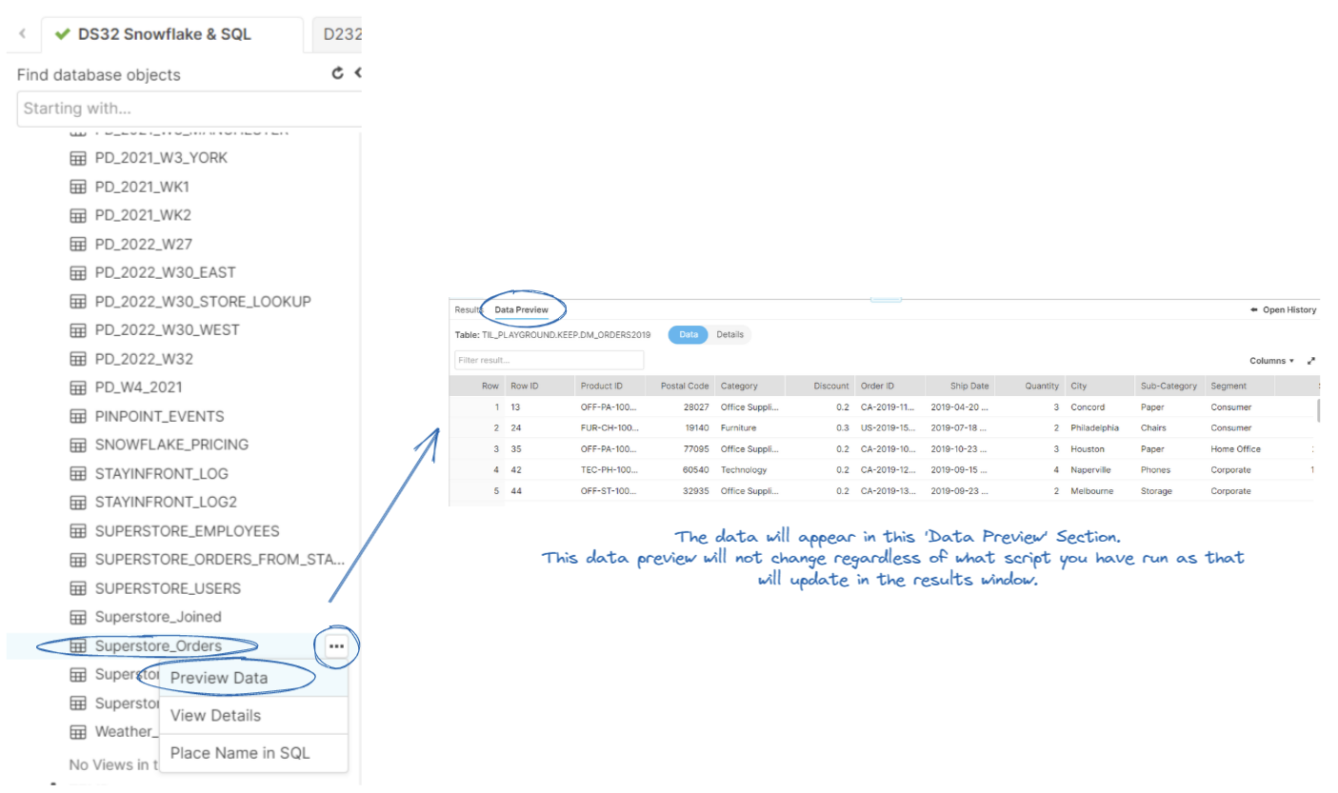Click the Discount column header
1338x793 pixels.
click(820, 386)
